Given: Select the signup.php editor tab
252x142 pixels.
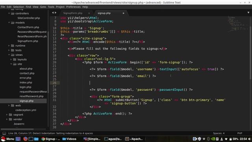Looking at the screenshot, I should click(x=104, y=13).
